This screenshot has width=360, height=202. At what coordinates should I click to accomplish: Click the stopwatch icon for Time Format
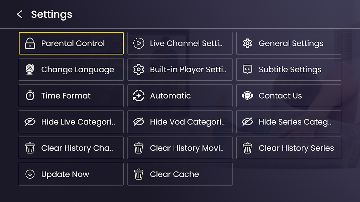click(x=30, y=96)
